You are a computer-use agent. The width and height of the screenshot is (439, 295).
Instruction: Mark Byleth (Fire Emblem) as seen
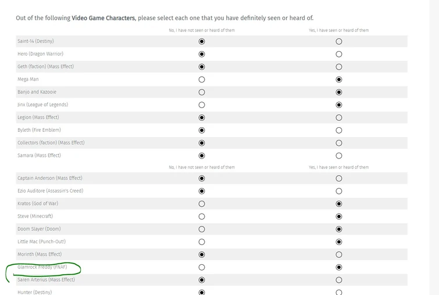[x=339, y=130]
